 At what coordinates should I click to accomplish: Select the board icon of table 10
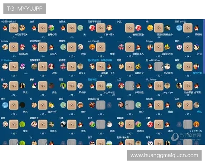point(72,47)
